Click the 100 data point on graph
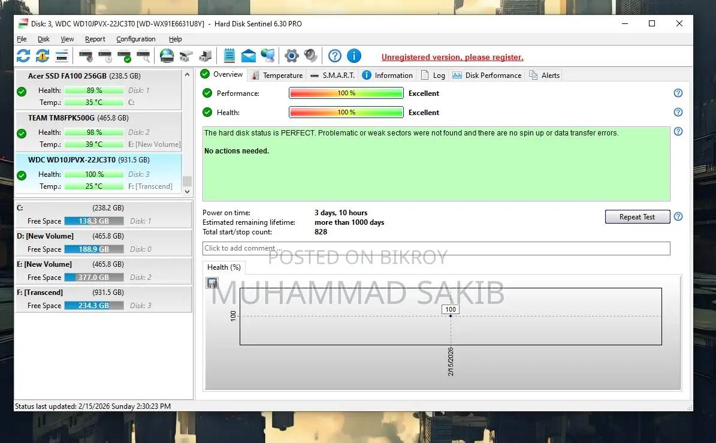 click(x=451, y=315)
